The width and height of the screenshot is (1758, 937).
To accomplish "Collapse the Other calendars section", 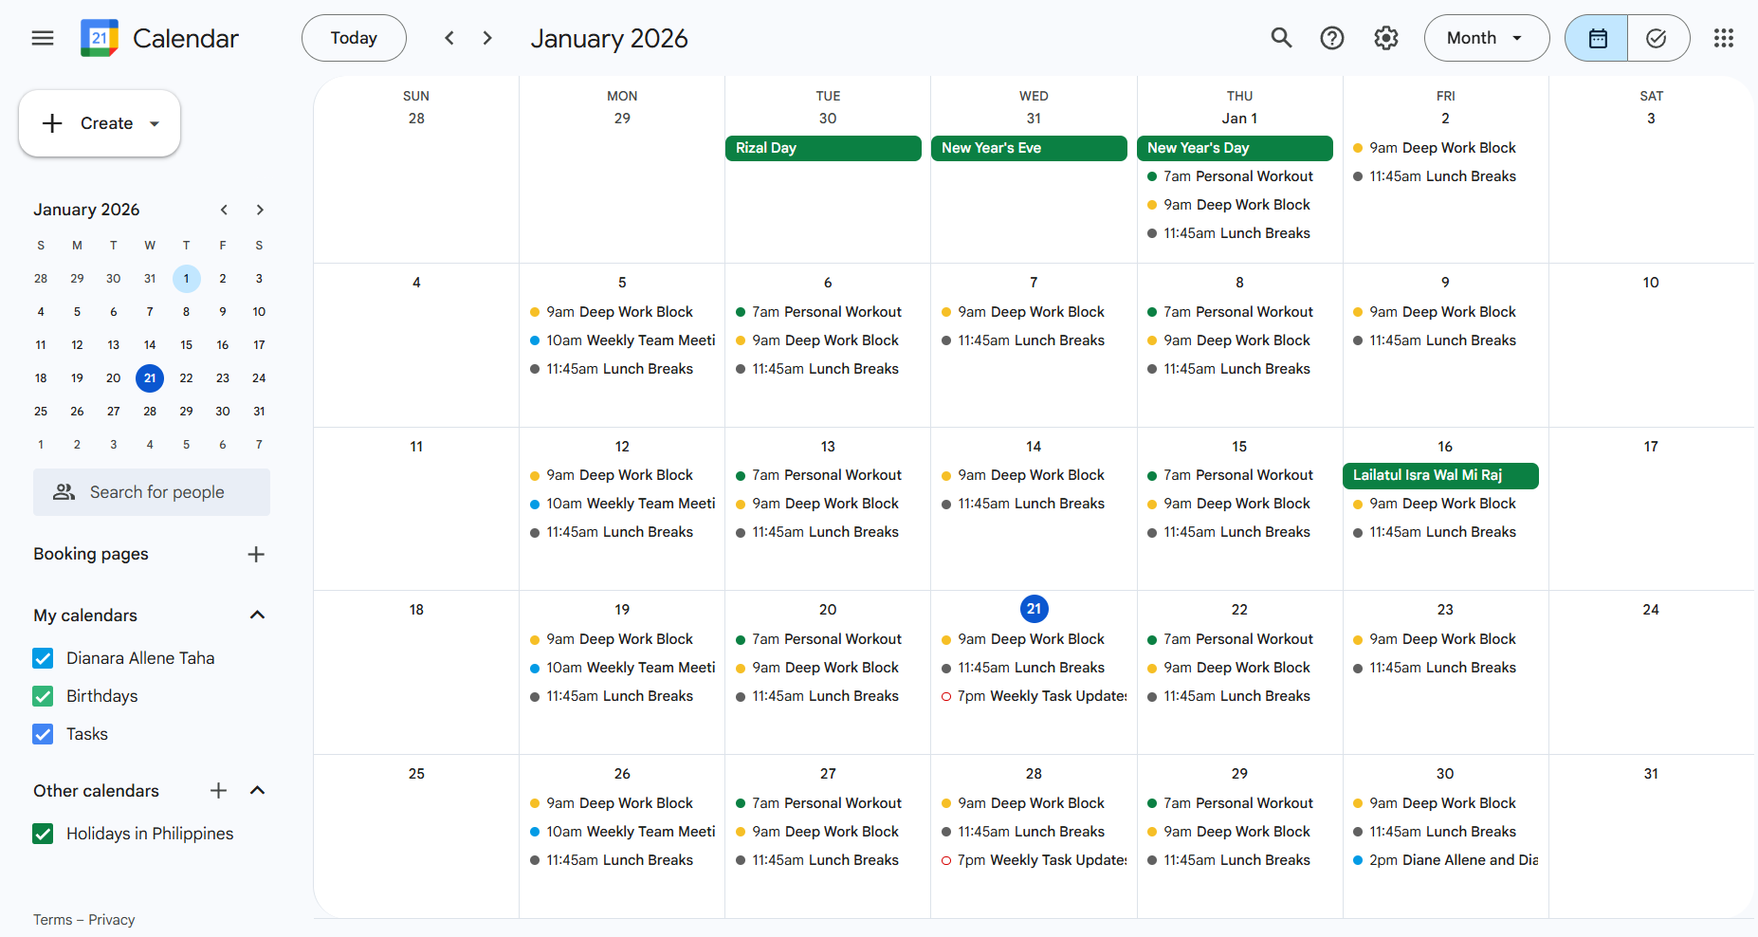I will click(257, 790).
